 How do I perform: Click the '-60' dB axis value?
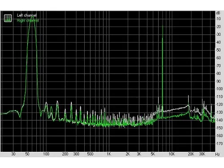[x=218, y=58]
